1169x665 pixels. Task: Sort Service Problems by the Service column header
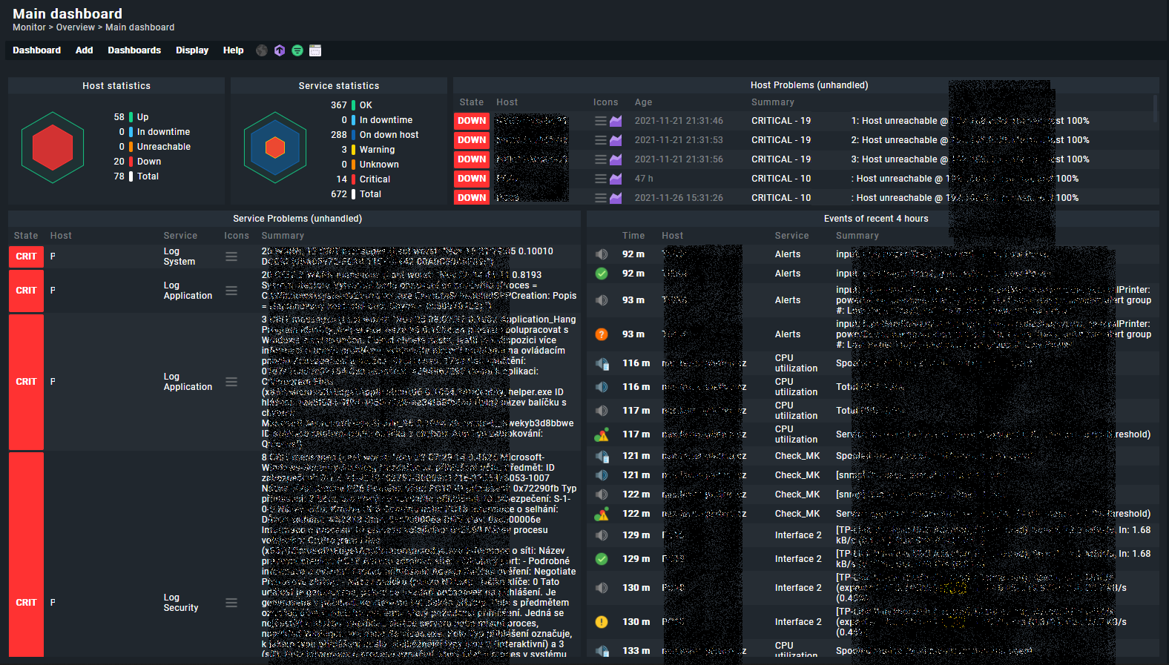(180, 236)
